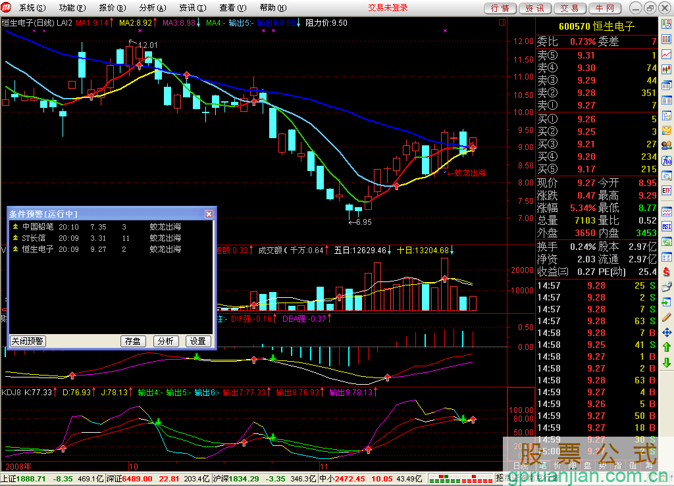Click the green down arrow sidebar icon

pyautogui.click(x=667, y=362)
